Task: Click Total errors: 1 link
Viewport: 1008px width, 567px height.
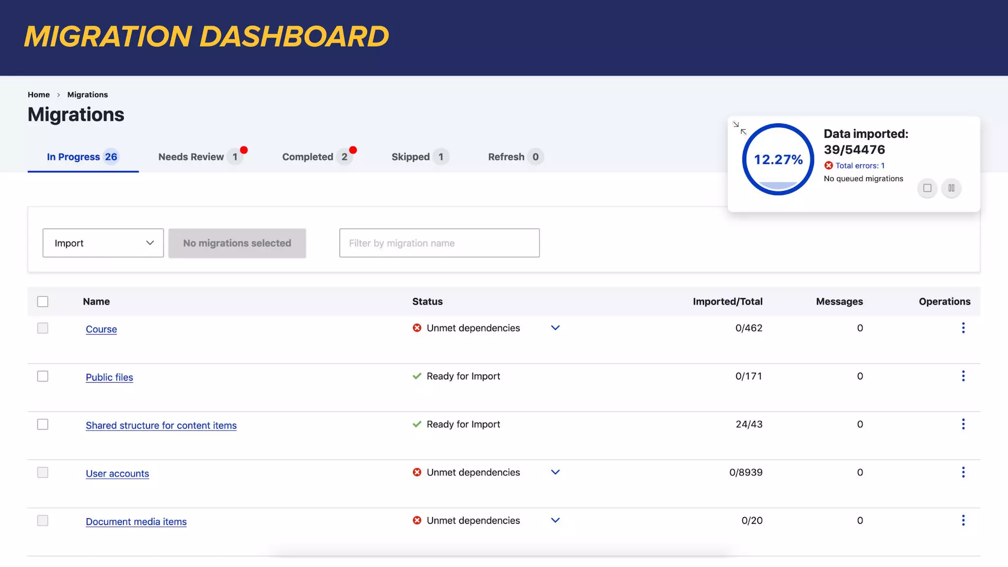Action: click(860, 166)
